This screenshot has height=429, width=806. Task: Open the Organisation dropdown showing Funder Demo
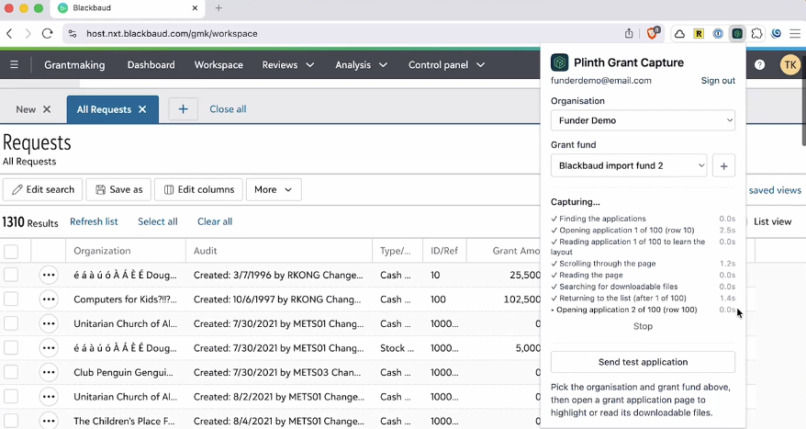[643, 120]
